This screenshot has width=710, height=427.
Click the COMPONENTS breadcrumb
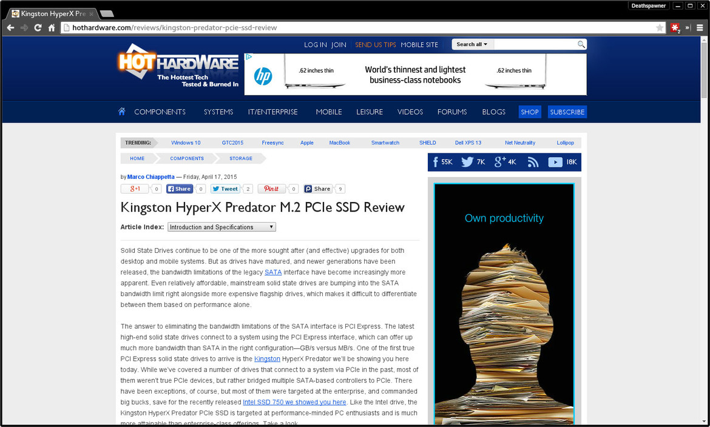187,158
